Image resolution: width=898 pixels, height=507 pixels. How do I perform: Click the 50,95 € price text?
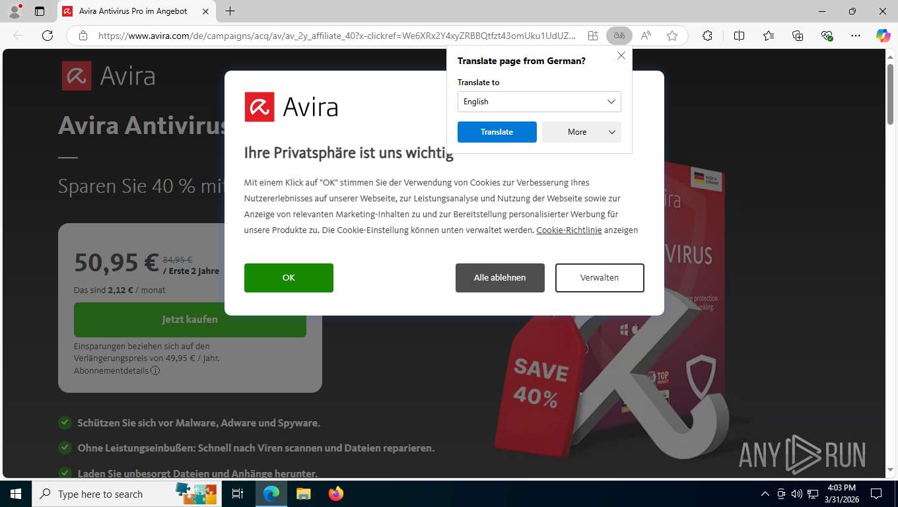[x=116, y=263]
